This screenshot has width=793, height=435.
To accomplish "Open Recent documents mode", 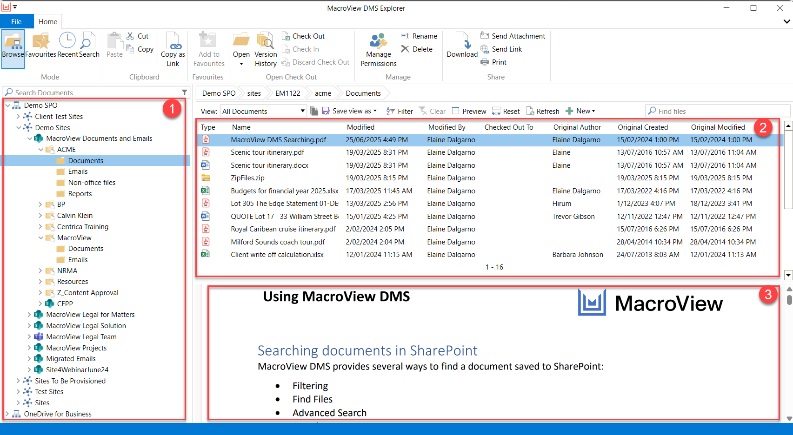I will coord(67,46).
